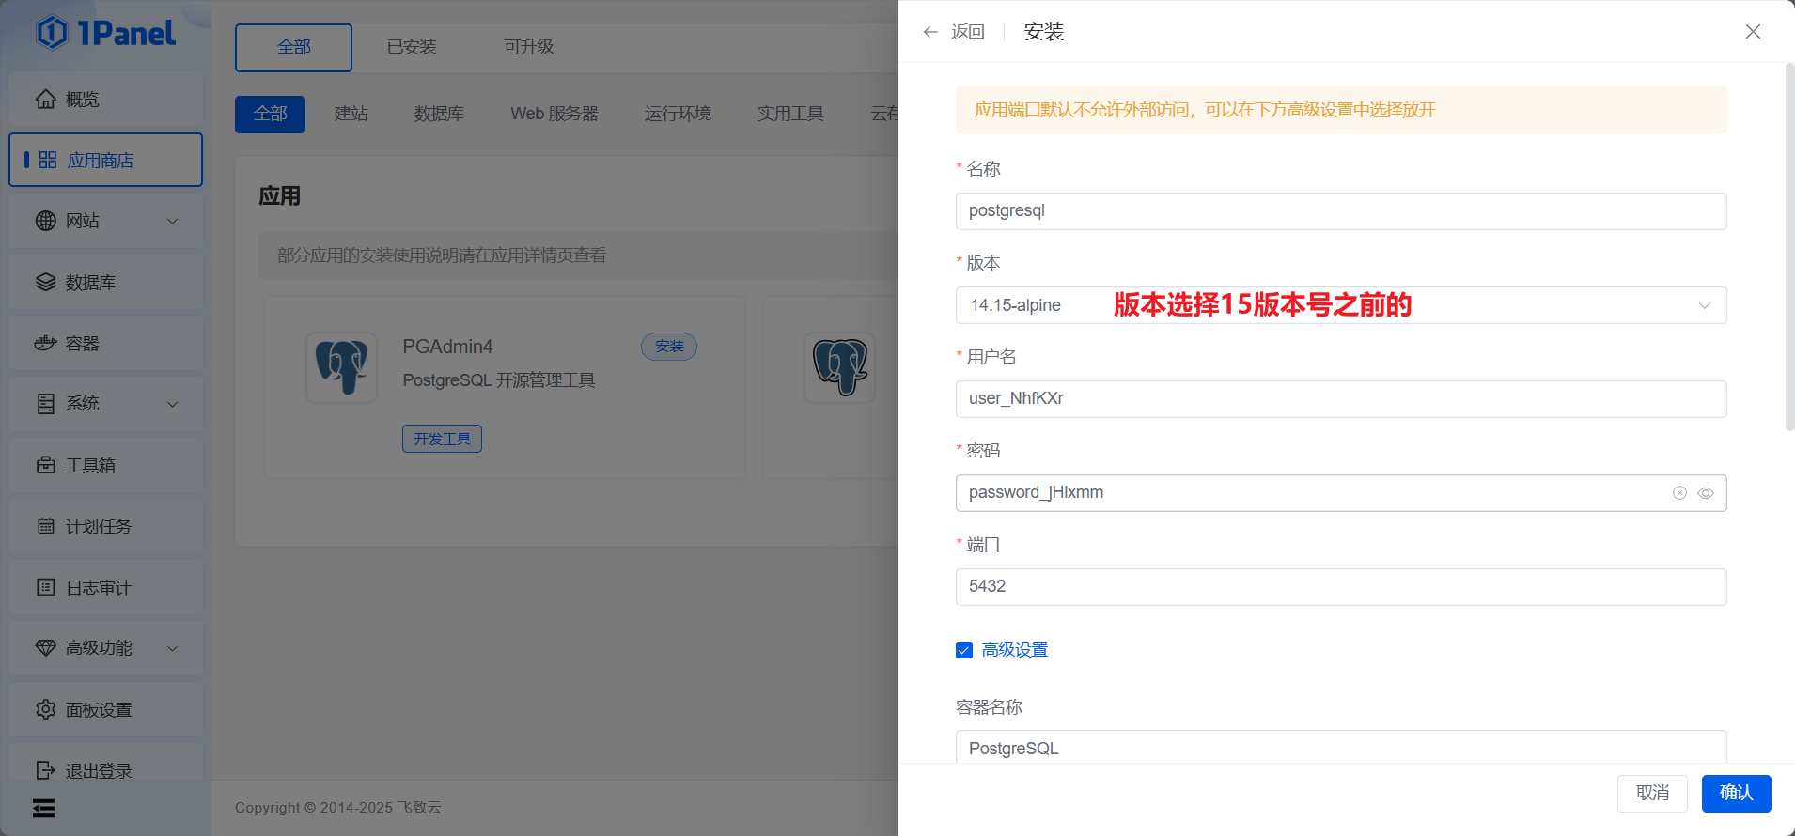Select the Web 服务器 category tab
Screen dimensions: 1795x836
pos(554,114)
